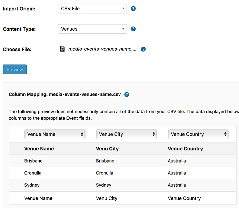Viewport: 239px width, 208px height.
Task: Click the Venue Country table header
Action: click(x=185, y=149)
